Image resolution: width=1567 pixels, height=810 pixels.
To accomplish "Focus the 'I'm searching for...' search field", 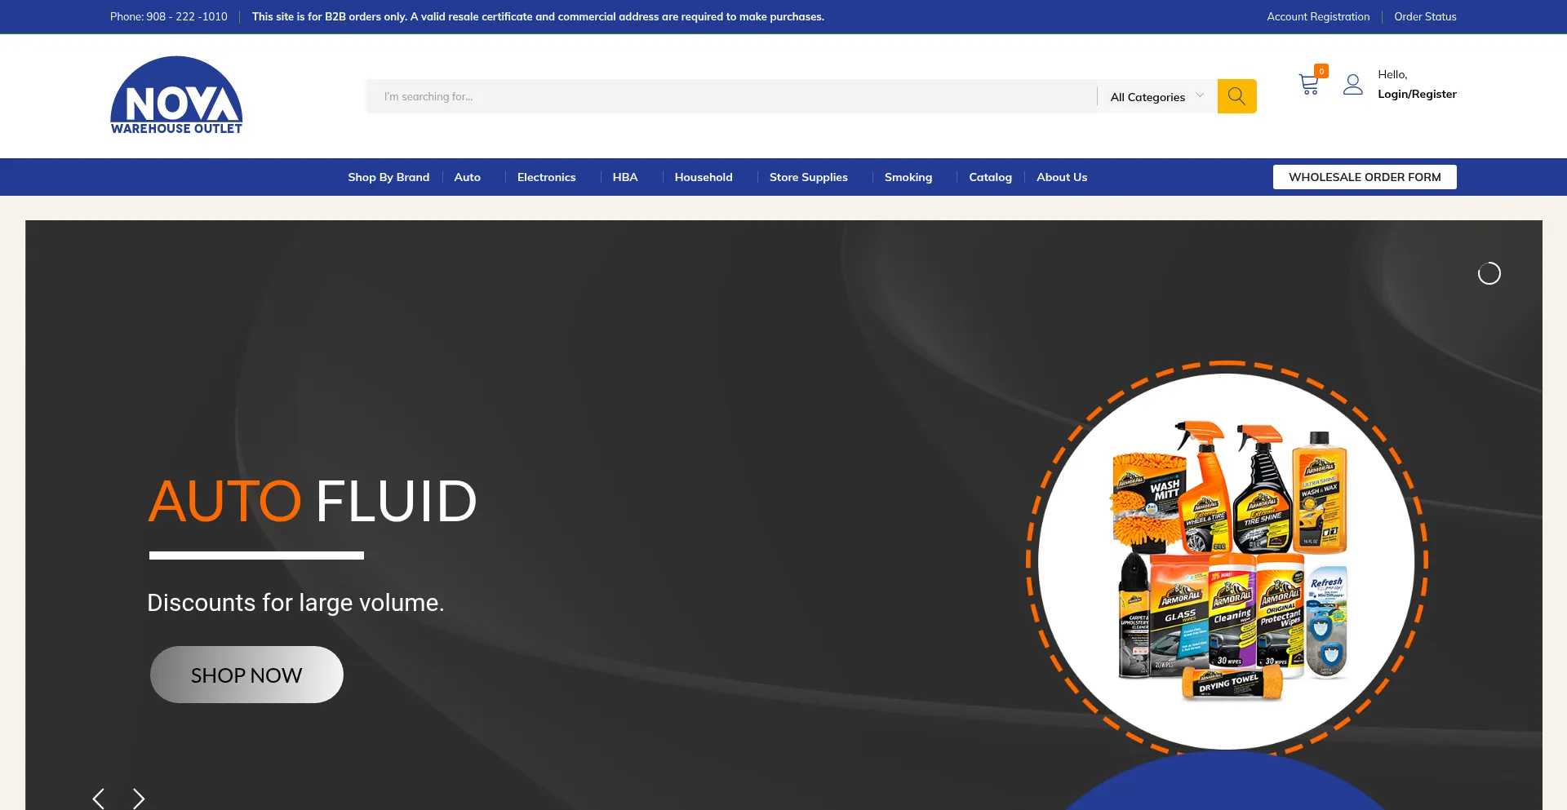I will [730, 96].
